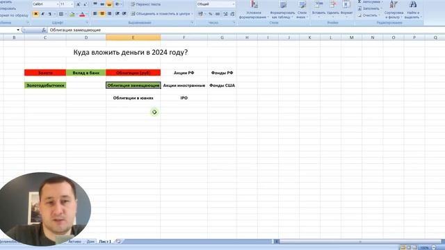Open Найти и выделить menu
Image resolution: width=445 pixels, height=250 pixels.
pos(413,10)
